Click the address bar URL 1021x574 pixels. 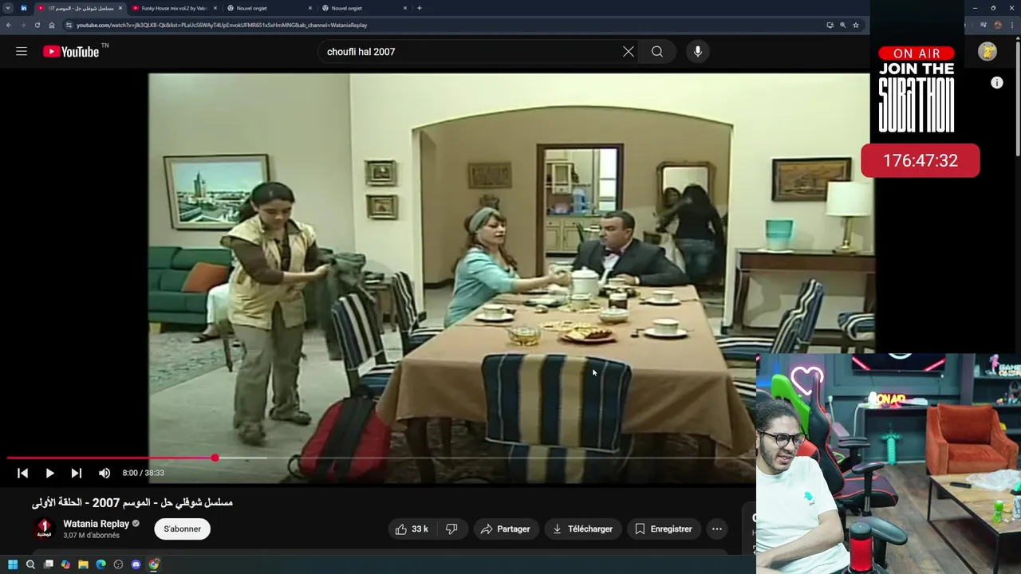[x=222, y=25]
